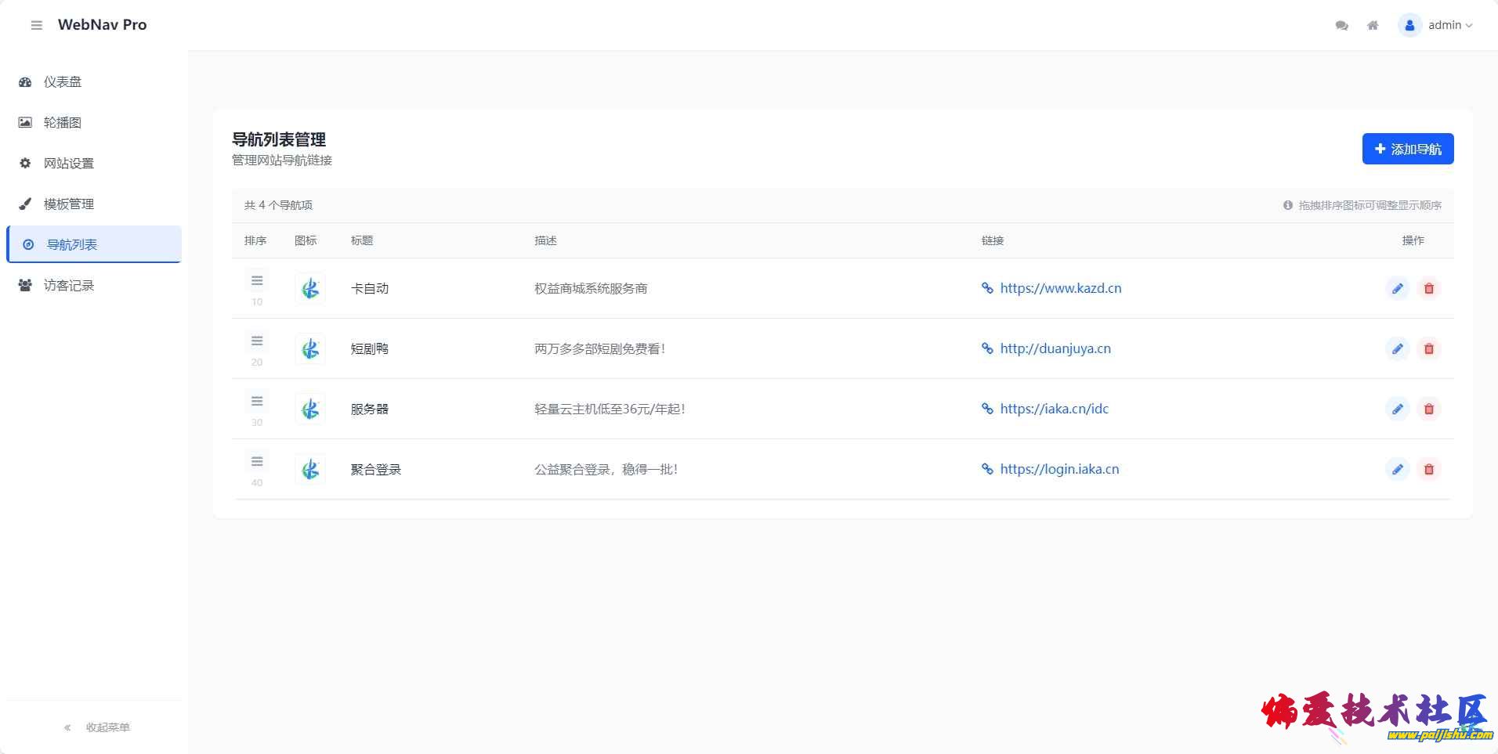This screenshot has width=1498, height=754.
Task: Open 仪表盘 dashboard menu item
Action: (63, 81)
